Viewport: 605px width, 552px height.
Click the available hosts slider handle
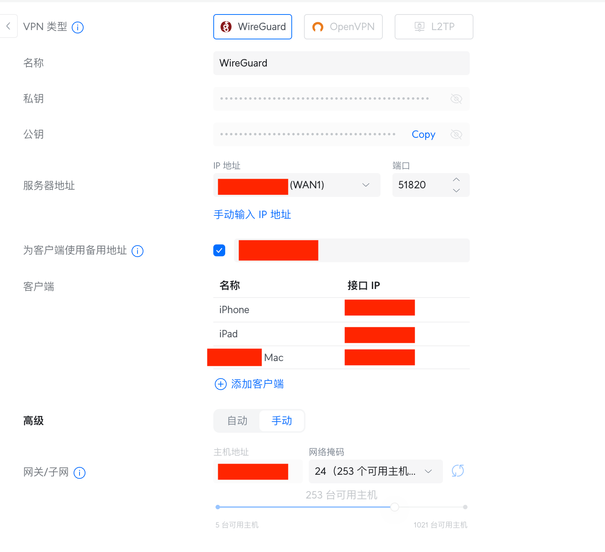(x=395, y=507)
